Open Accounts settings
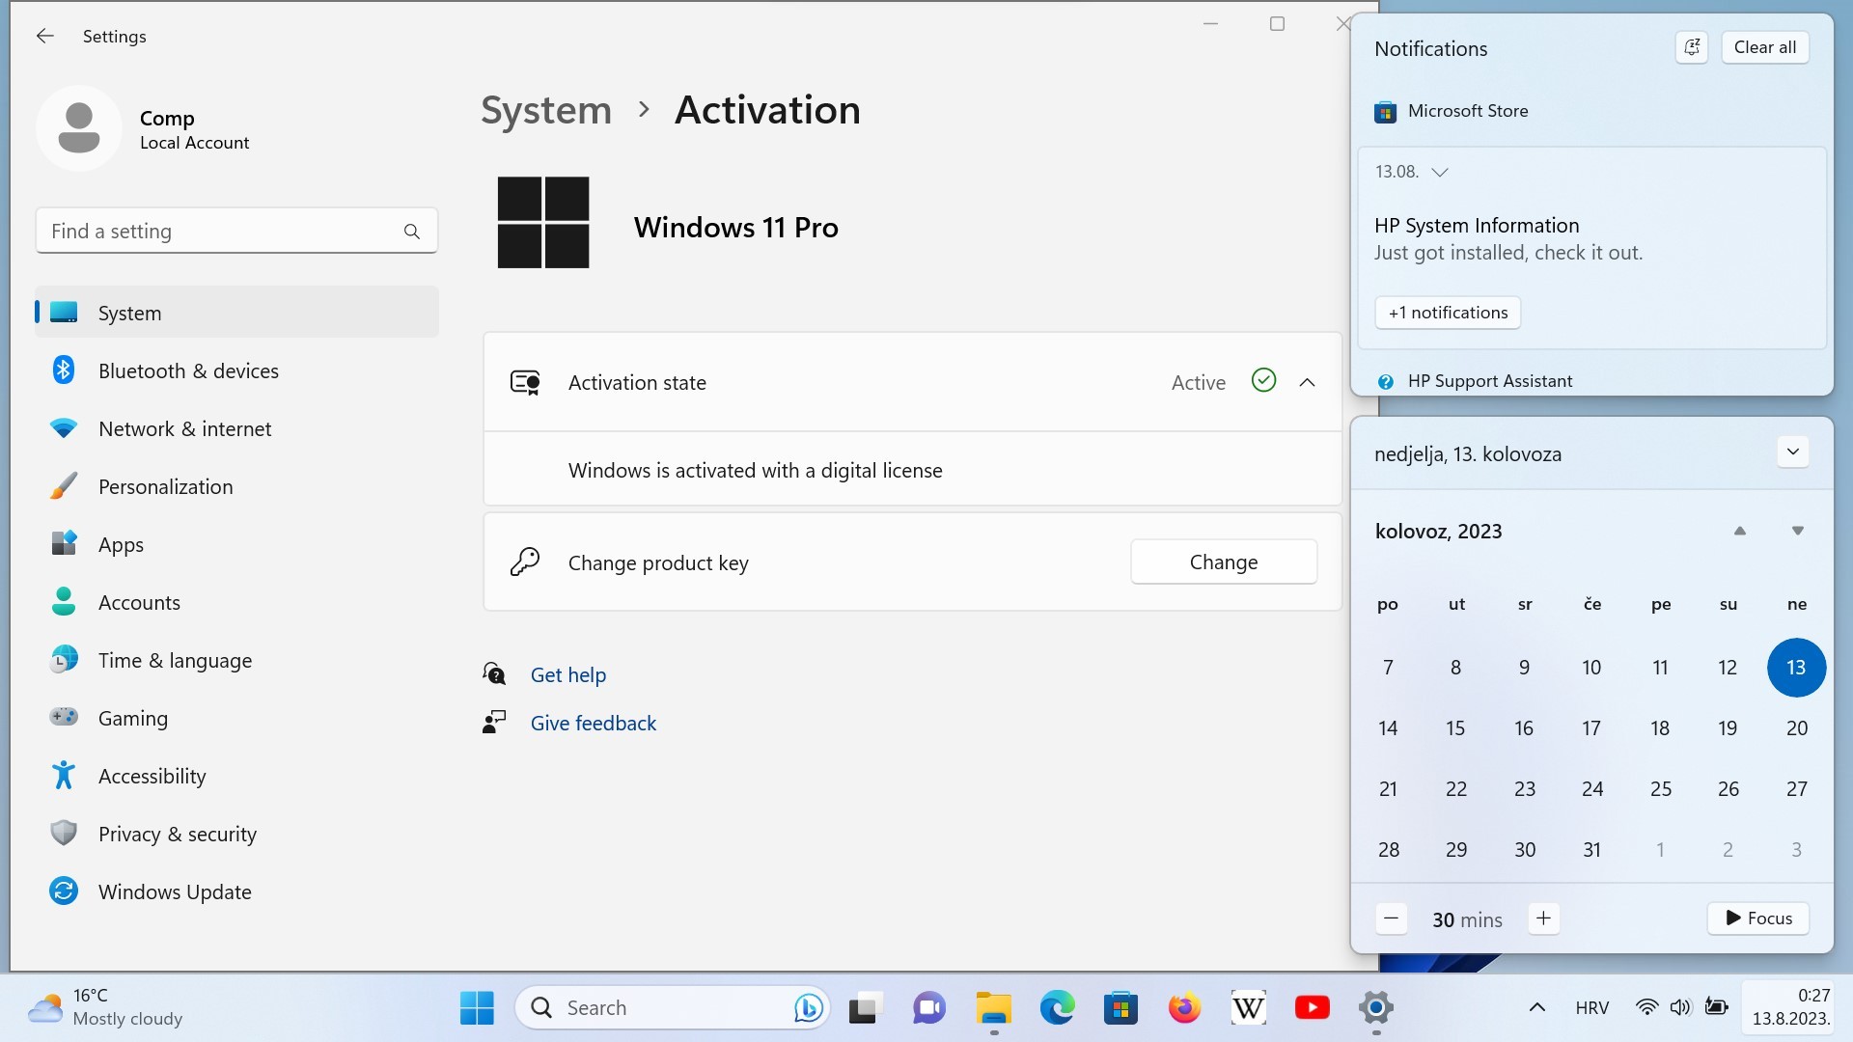Viewport: 1853px width, 1042px height. pos(236,603)
